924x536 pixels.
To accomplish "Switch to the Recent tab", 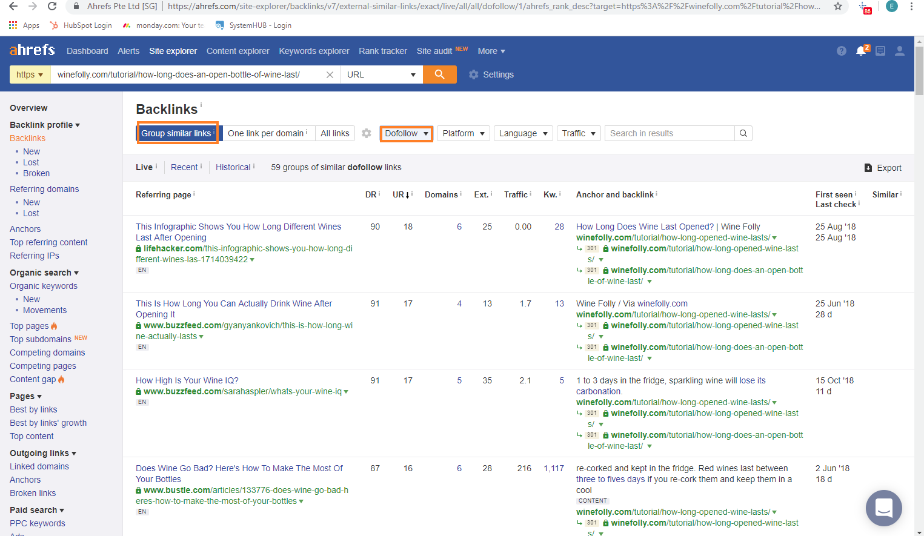I will tap(184, 167).
